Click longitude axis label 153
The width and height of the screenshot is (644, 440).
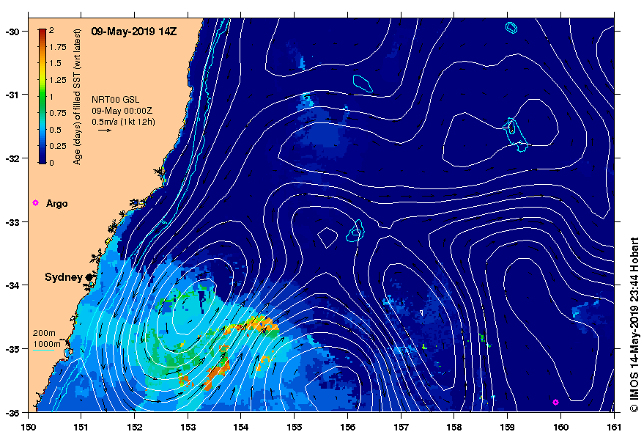(188, 428)
